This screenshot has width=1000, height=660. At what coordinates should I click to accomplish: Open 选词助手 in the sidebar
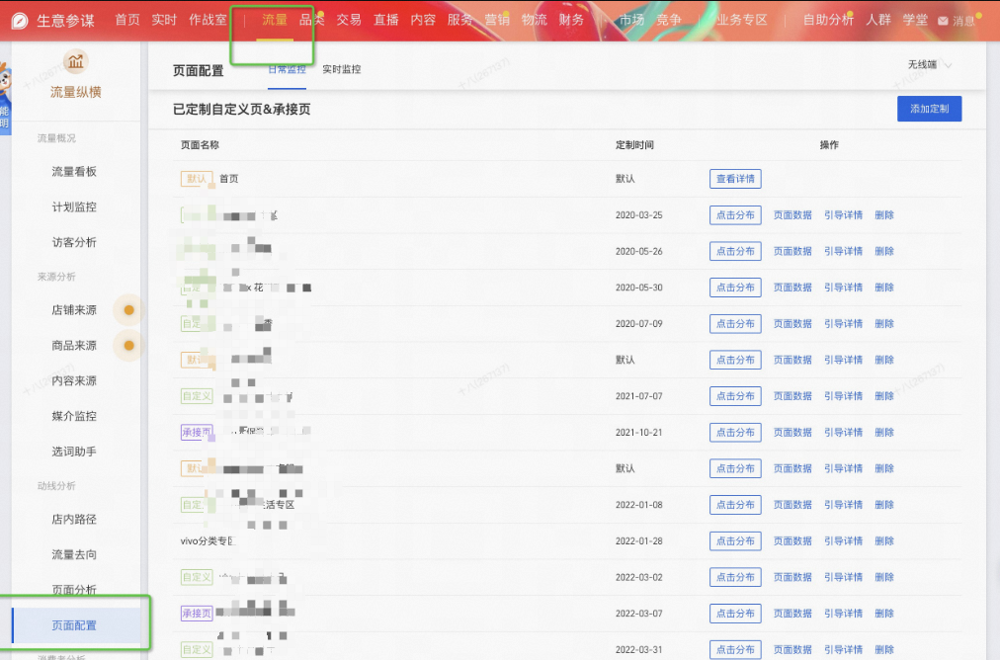pos(74,452)
